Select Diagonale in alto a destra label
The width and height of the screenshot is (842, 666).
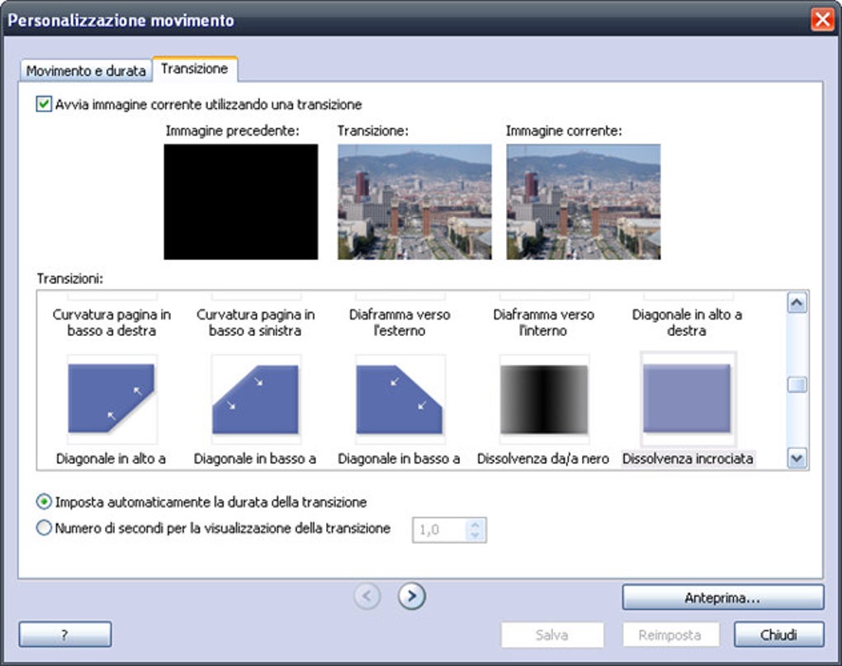(x=687, y=323)
